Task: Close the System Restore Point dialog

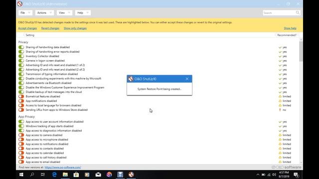Action: [187, 79]
